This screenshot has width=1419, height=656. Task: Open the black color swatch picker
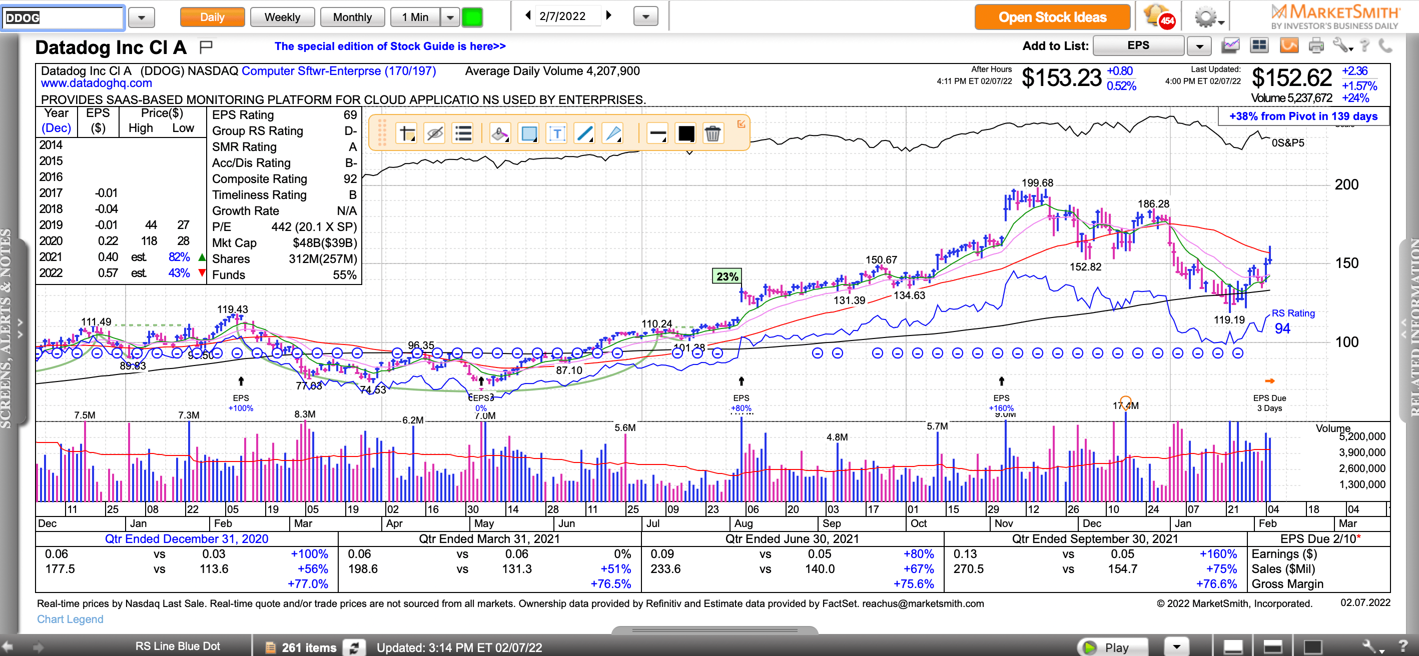click(686, 133)
